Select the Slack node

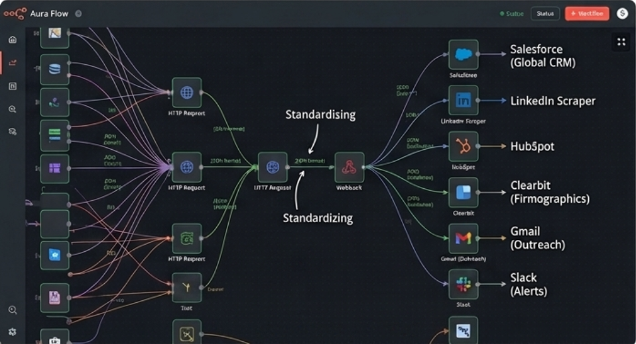click(x=463, y=284)
